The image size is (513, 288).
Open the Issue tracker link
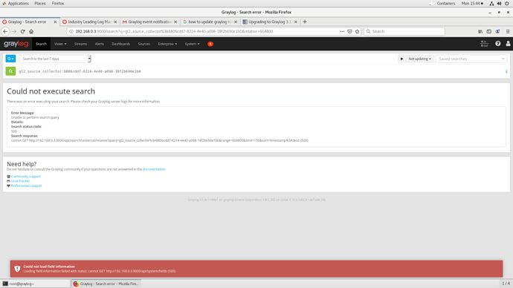click(20, 181)
